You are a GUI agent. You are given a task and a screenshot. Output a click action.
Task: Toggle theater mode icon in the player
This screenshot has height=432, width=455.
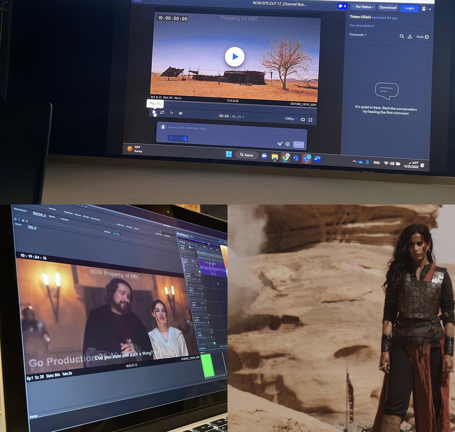point(303,120)
